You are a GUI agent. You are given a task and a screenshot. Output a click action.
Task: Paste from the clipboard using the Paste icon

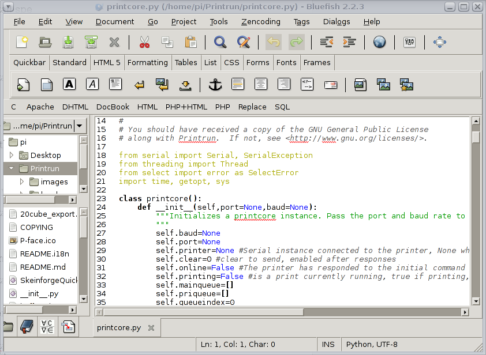pyautogui.click(x=190, y=42)
